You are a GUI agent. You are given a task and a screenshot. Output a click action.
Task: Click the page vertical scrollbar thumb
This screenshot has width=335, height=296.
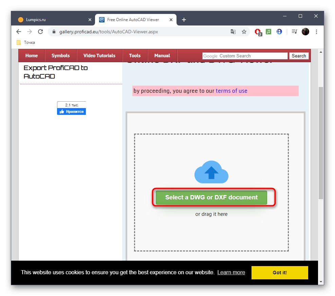[321, 143]
